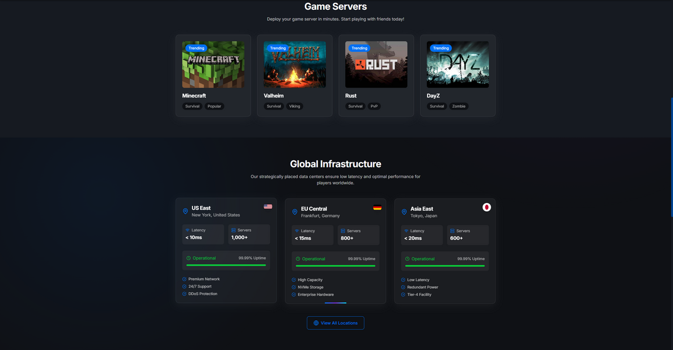Click the "EU Central" heading
Image resolution: width=673 pixels, height=350 pixels.
tap(314, 209)
